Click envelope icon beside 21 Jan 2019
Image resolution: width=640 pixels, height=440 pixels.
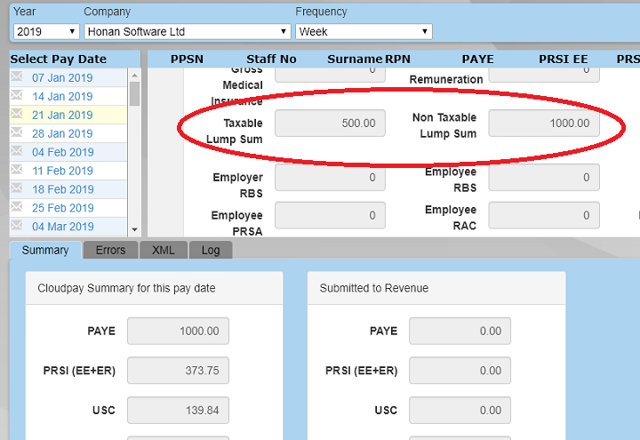(17, 115)
